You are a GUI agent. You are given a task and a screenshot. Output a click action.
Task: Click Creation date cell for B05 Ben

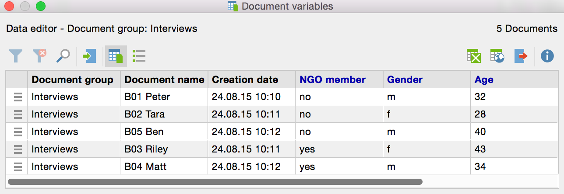(252, 132)
